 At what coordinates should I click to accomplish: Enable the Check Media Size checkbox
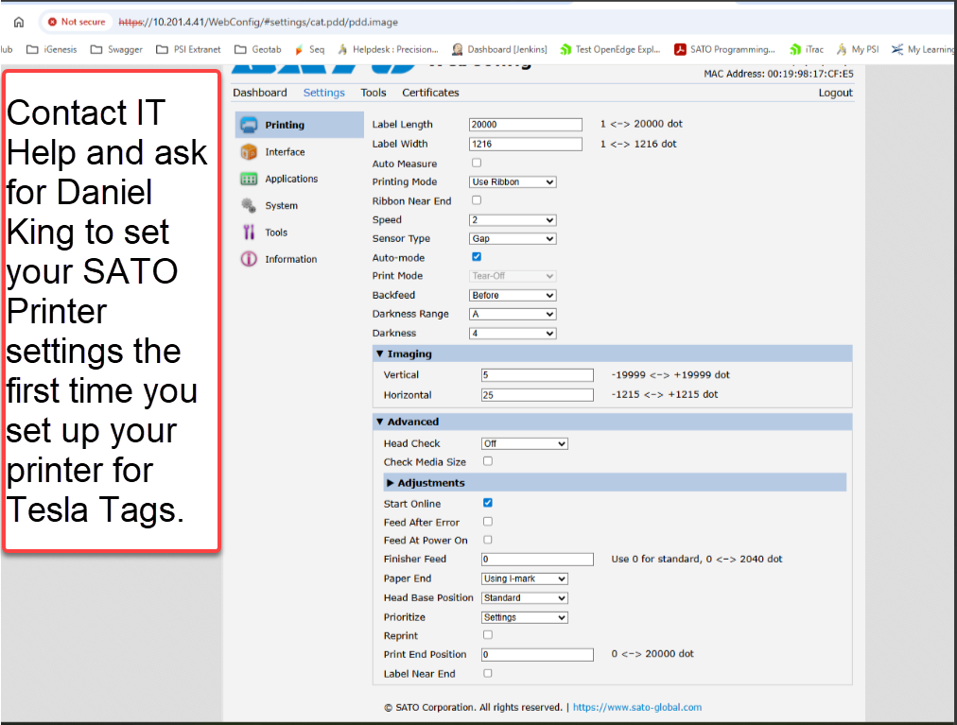(488, 461)
